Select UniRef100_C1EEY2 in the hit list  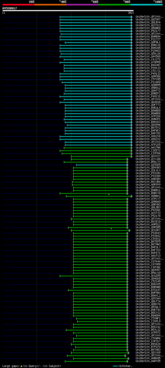(x=148, y=151)
